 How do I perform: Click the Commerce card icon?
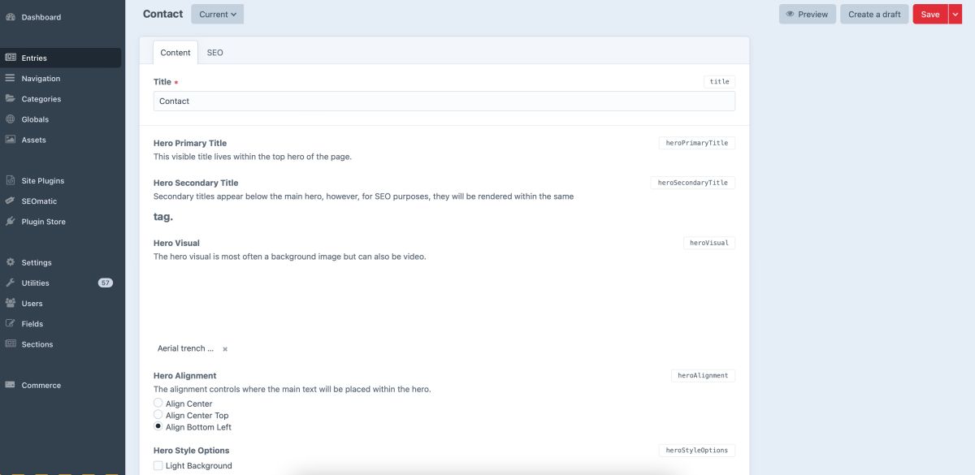pos(11,385)
